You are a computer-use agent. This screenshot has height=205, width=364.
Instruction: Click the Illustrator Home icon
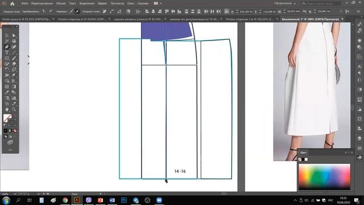click(x=13, y=3)
